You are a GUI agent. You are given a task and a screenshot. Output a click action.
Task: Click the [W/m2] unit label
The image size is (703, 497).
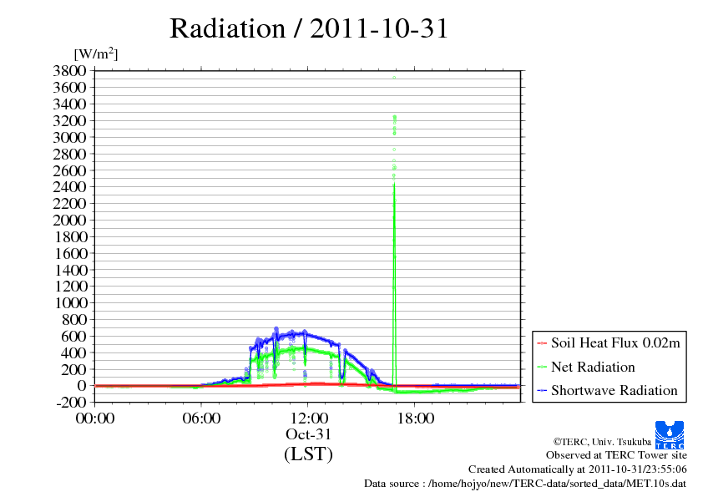click(x=95, y=53)
